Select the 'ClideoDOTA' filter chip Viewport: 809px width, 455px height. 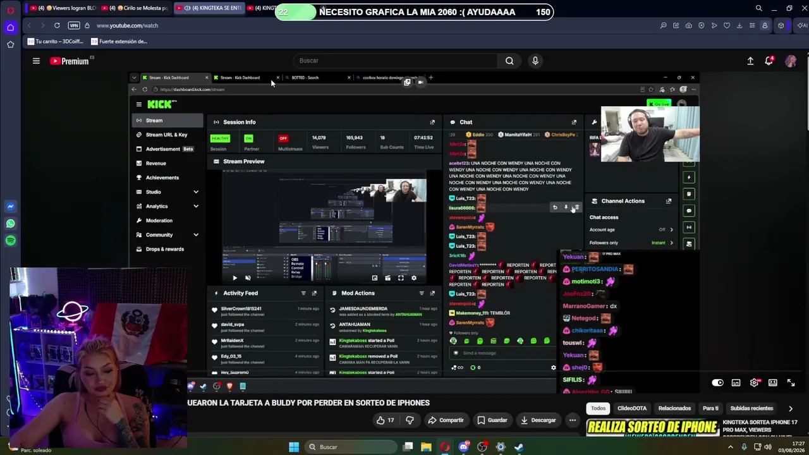pyautogui.click(x=632, y=408)
